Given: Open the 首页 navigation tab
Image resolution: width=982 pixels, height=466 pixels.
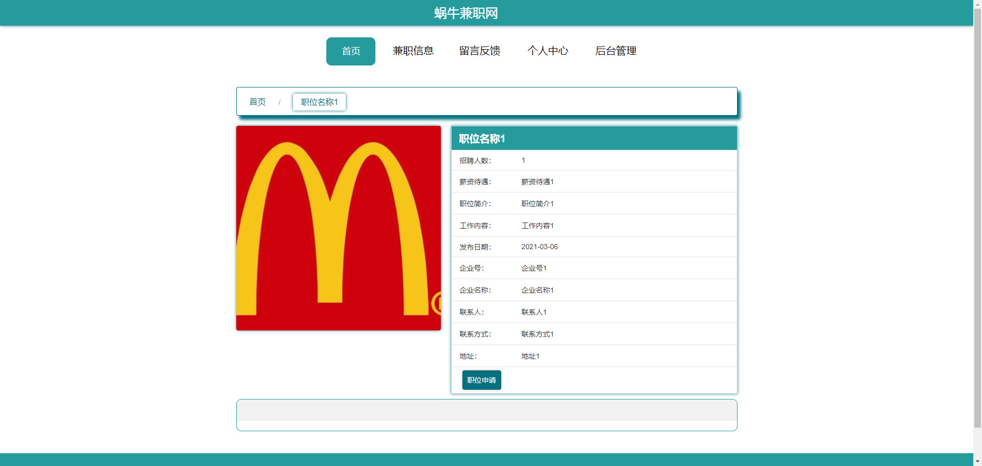Looking at the screenshot, I should pos(351,51).
